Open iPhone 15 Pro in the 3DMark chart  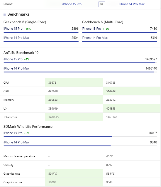pos(13,133)
